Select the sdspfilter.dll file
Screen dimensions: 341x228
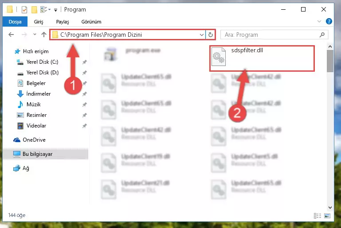262,58
